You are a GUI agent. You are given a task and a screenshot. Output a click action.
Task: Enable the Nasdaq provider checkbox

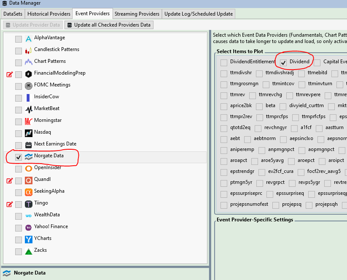pyautogui.click(x=19, y=134)
